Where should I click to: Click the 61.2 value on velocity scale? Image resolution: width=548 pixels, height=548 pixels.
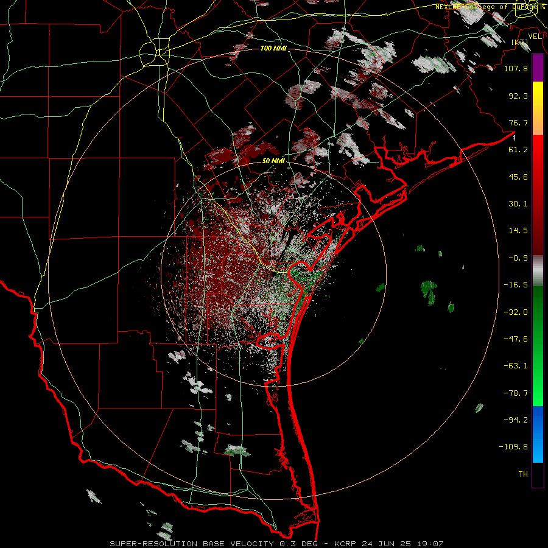pyautogui.click(x=518, y=150)
